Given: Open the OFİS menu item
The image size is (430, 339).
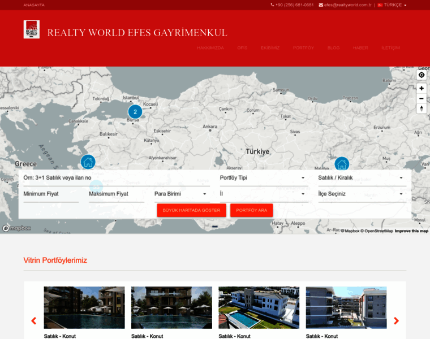Looking at the screenshot, I should click(242, 48).
